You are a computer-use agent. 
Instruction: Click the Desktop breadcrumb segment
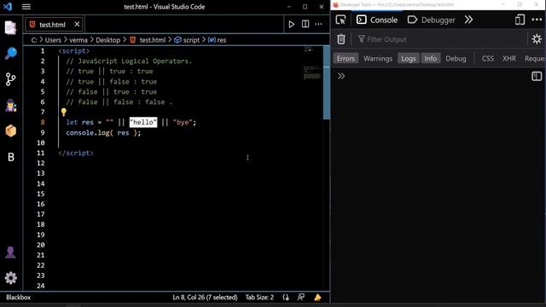108,40
